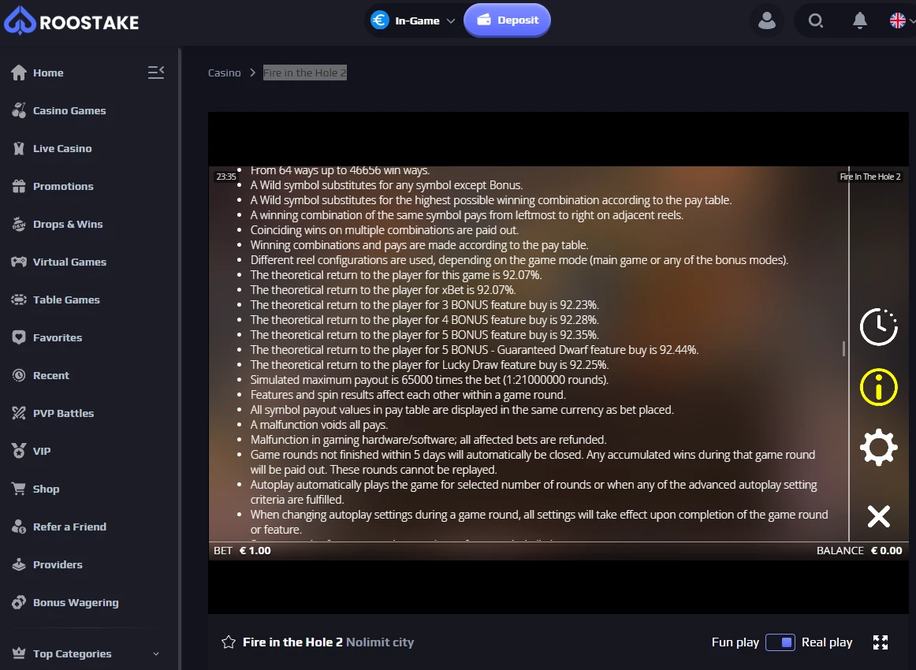This screenshot has width=916, height=670.
Task: Click the 'A malfunction voids all pays' line
Action: (319, 425)
